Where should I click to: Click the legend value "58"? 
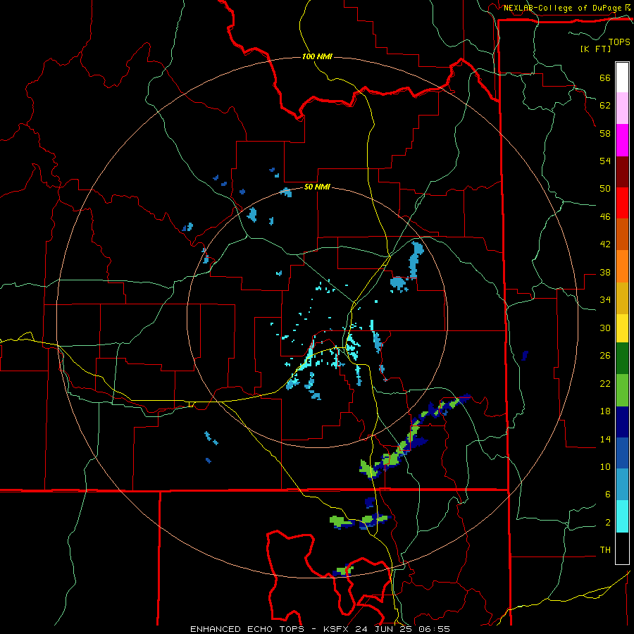605,133
